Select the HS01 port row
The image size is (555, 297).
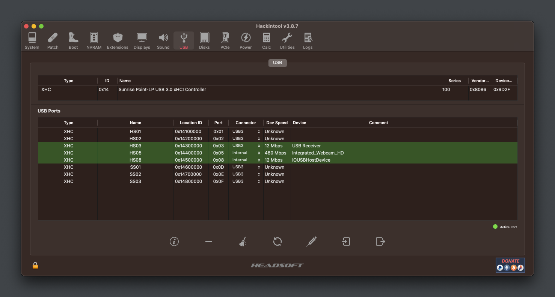(x=277, y=132)
